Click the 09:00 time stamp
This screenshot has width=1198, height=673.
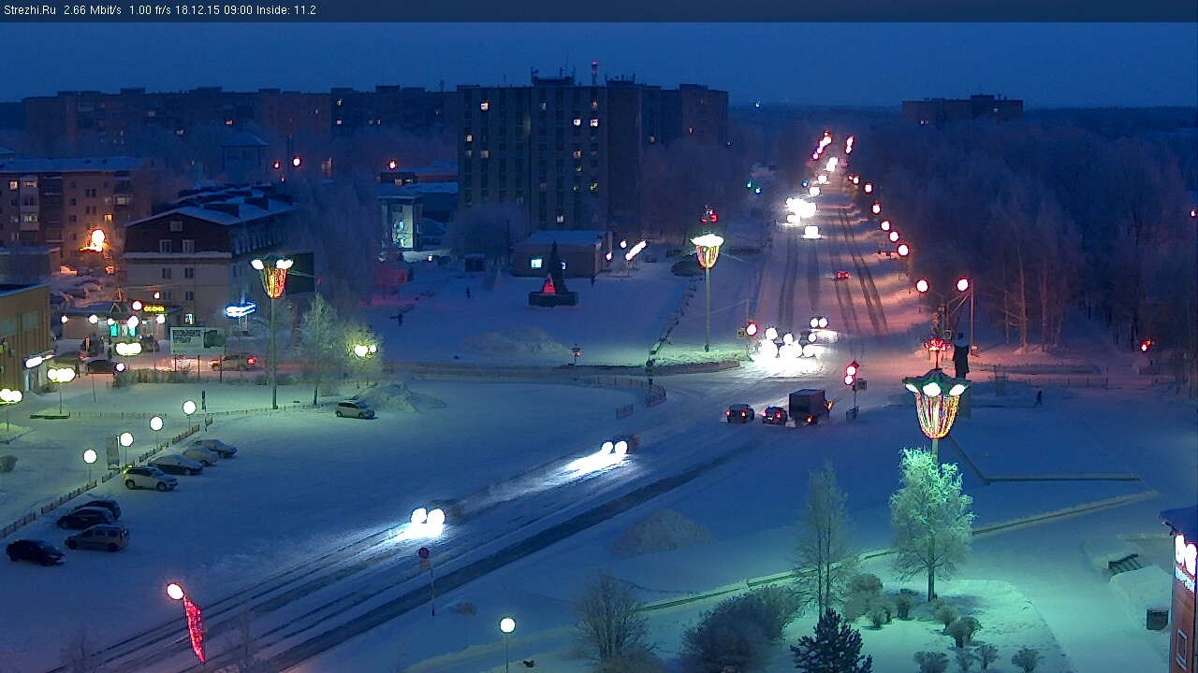239,10
